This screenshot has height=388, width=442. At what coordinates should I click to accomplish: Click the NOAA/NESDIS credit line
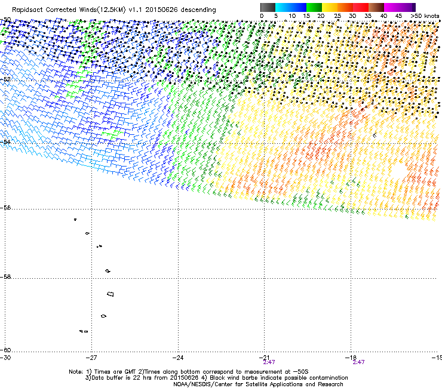click(258, 384)
